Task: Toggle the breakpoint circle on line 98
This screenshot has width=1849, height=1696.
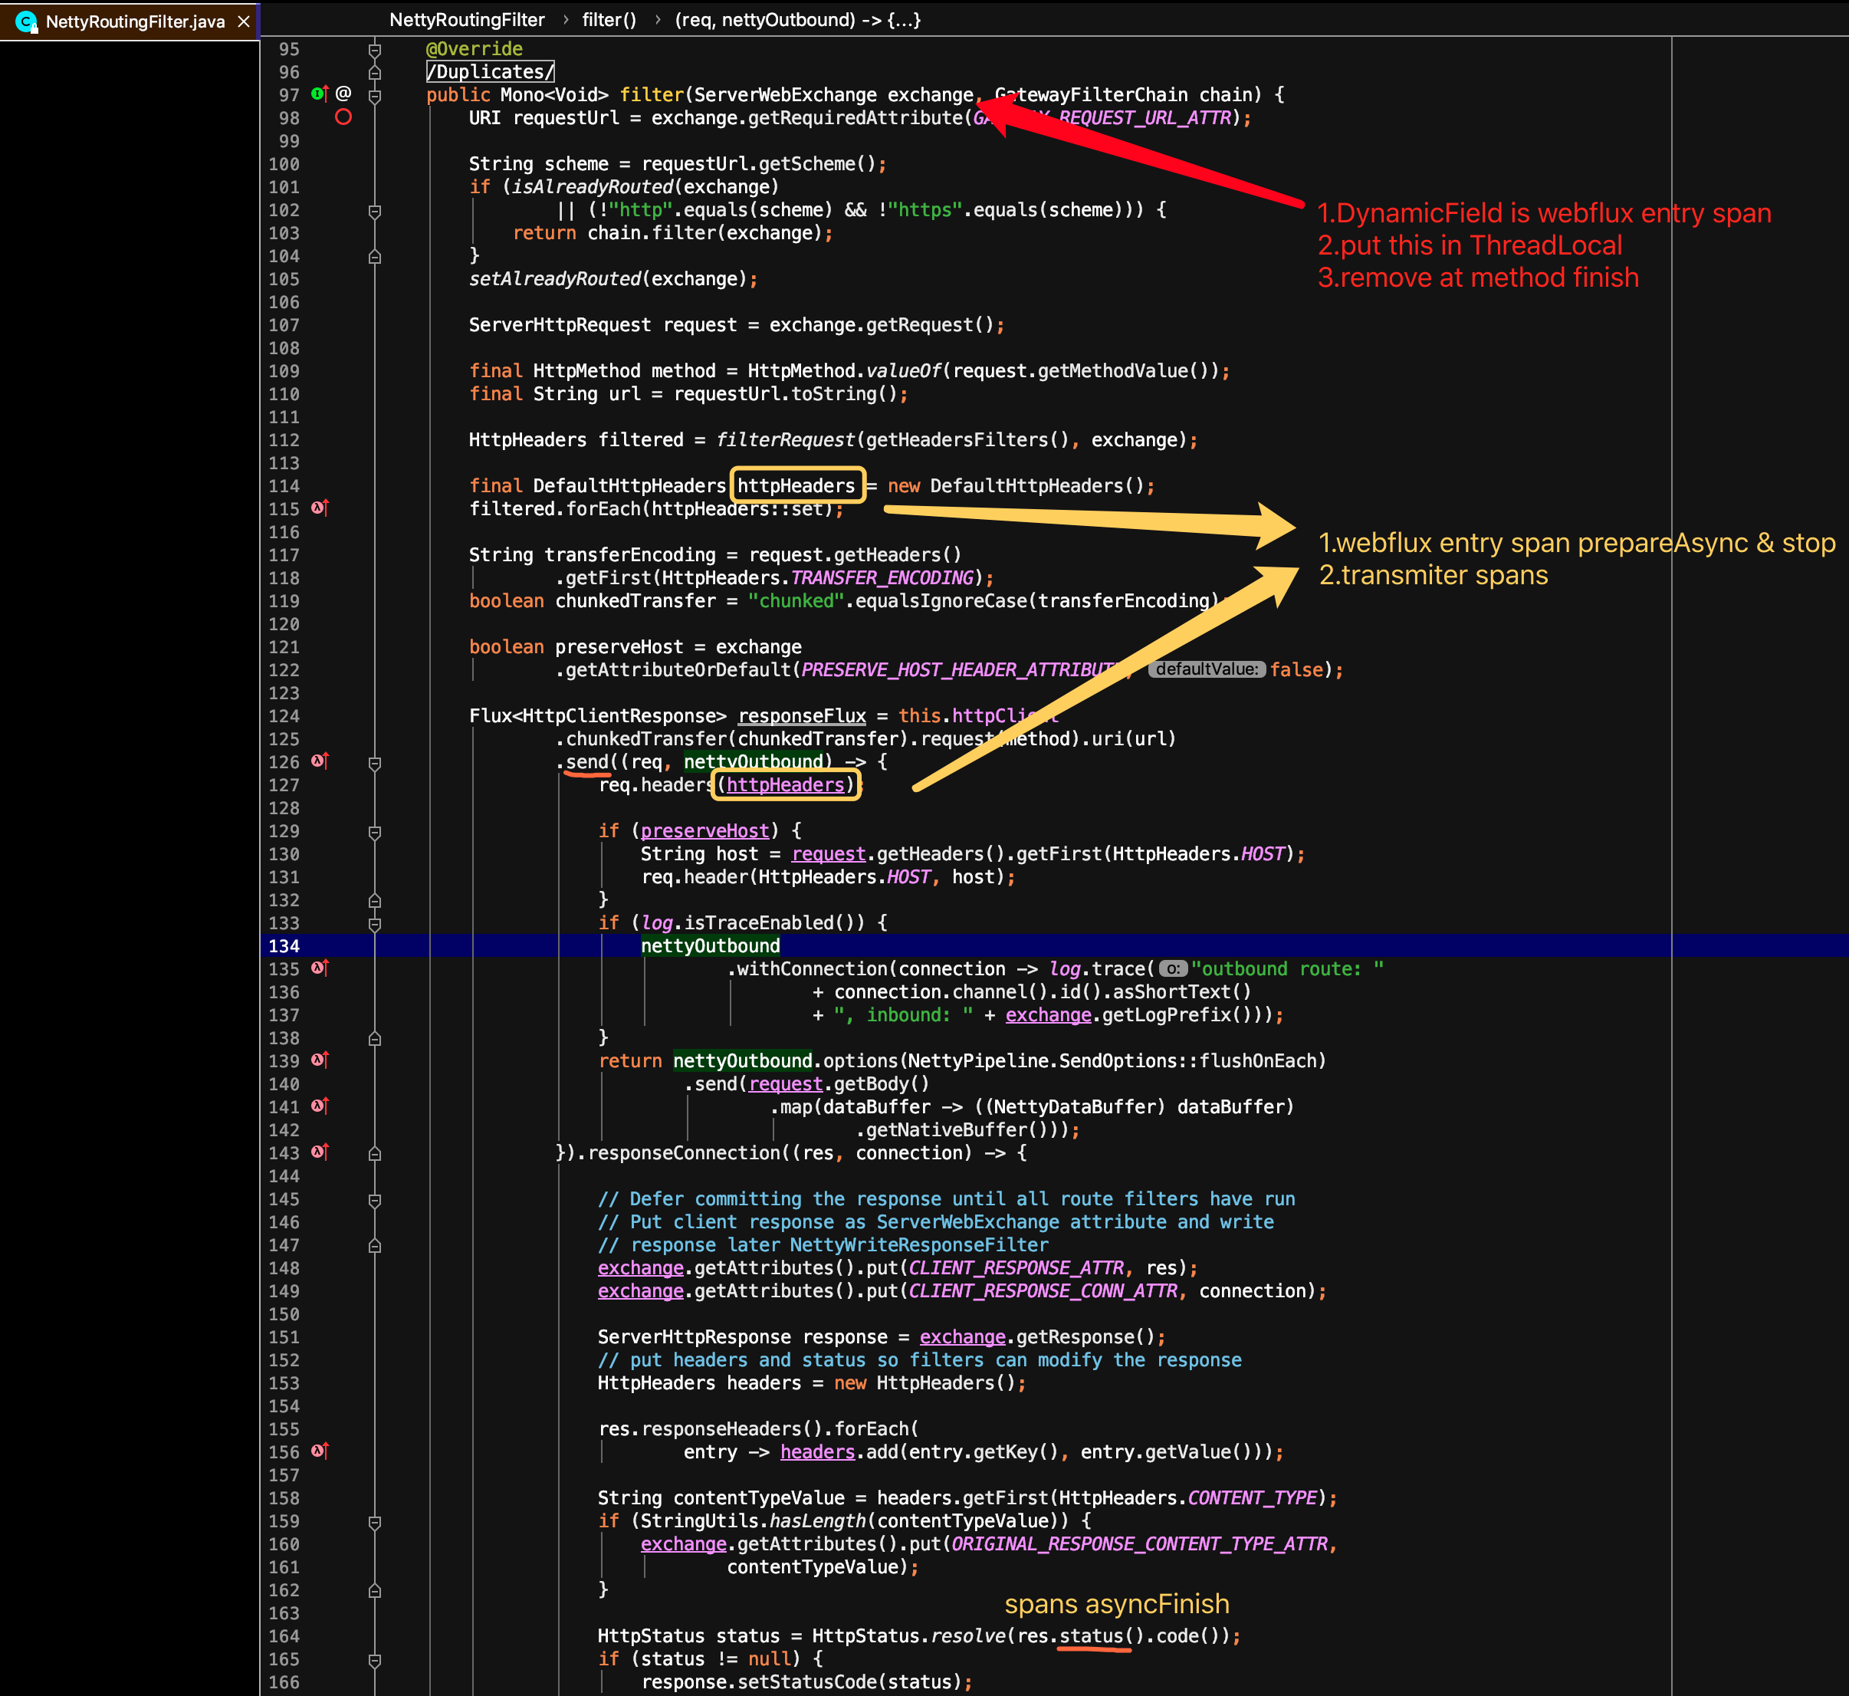Action: coord(343,117)
